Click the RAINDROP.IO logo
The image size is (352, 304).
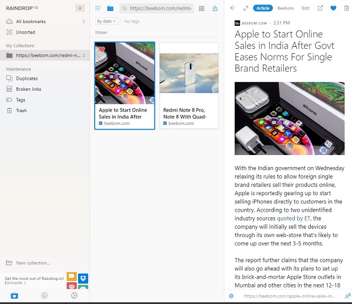pos(22,8)
